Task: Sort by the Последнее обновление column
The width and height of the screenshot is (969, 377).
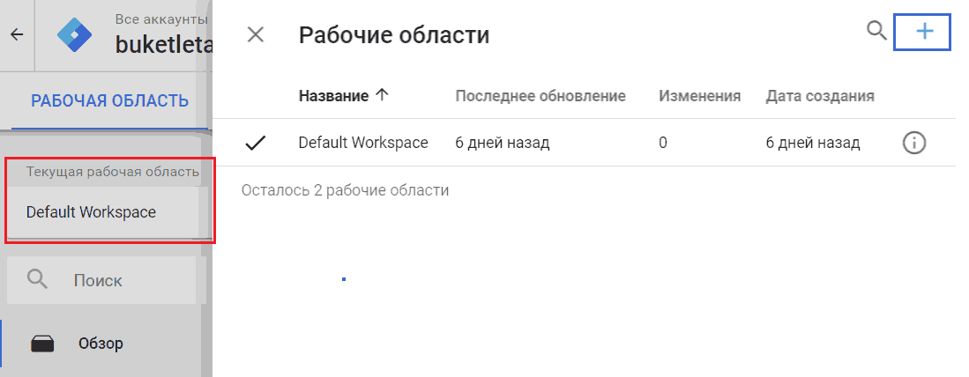Action: [540, 96]
